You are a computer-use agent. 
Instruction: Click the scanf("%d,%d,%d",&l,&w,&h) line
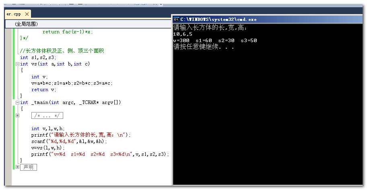[x=69, y=141]
